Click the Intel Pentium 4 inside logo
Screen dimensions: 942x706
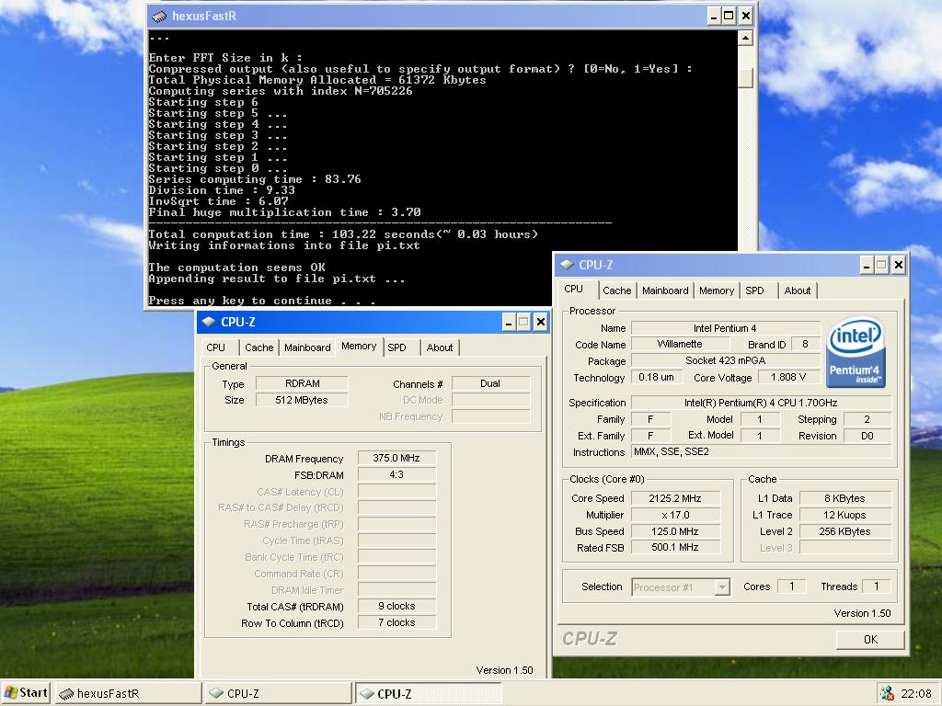(x=856, y=352)
